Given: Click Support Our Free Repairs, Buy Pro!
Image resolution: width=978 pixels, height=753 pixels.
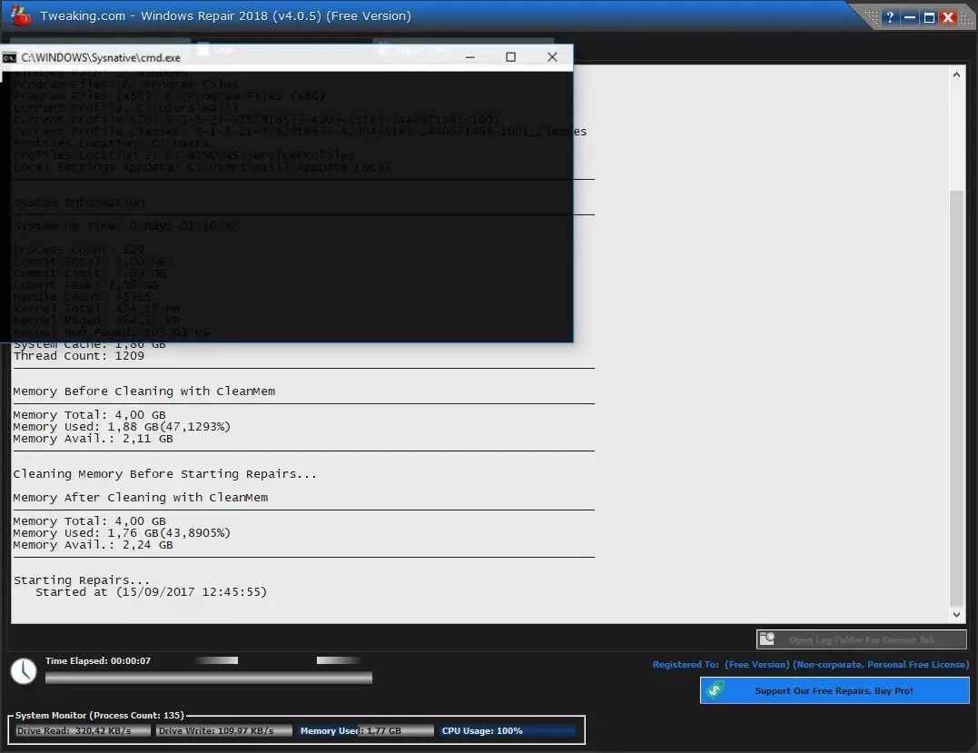Looking at the screenshot, I should (834, 690).
